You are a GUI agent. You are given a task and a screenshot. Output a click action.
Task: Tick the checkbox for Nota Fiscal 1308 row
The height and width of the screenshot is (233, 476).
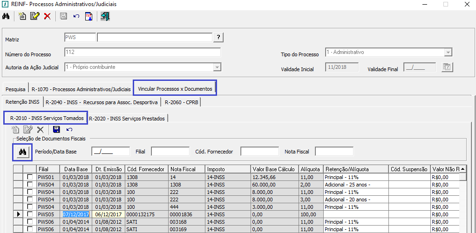pyautogui.click(x=30, y=185)
